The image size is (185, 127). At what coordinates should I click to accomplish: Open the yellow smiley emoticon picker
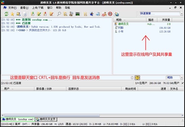click(x=137, y=78)
